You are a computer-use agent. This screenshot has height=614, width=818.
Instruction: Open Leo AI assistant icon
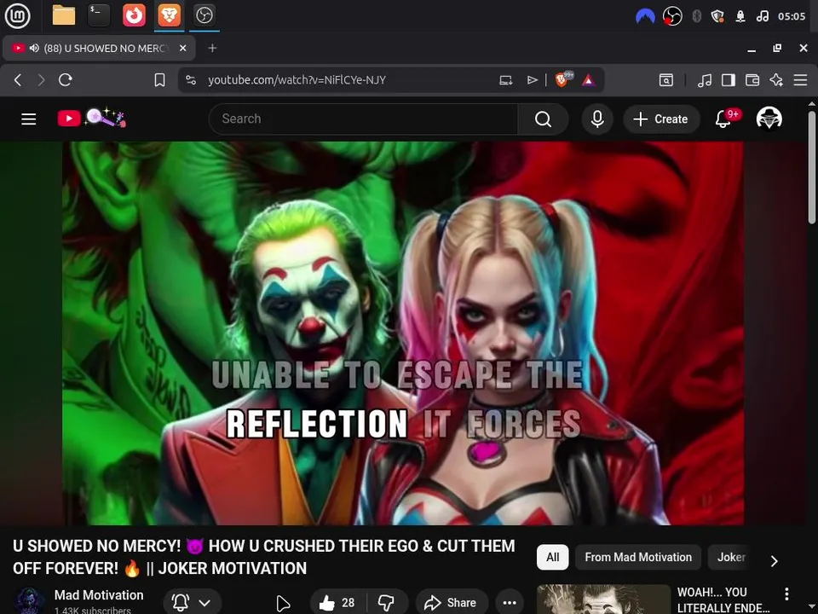pyautogui.click(x=776, y=80)
